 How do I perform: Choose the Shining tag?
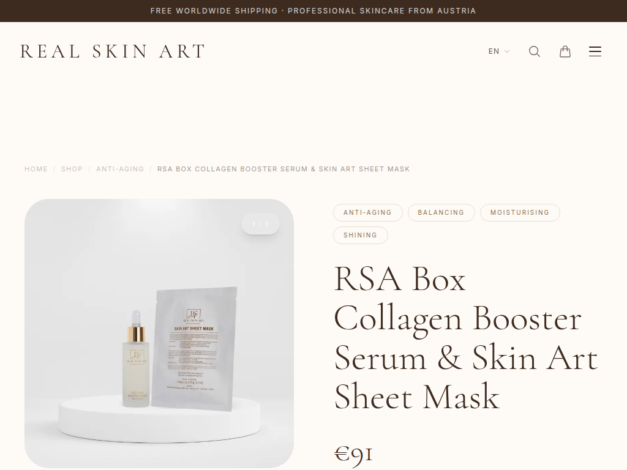coord(360,236)
